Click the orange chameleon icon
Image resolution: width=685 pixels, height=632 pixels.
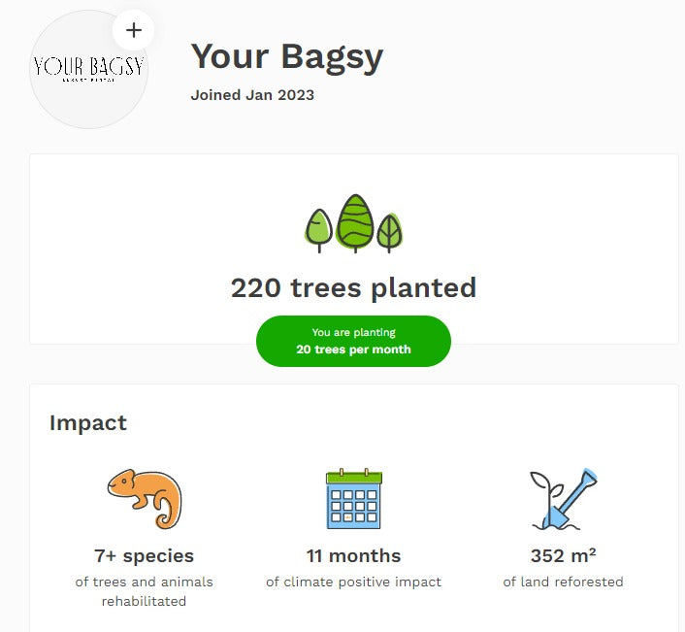point(145,498)
